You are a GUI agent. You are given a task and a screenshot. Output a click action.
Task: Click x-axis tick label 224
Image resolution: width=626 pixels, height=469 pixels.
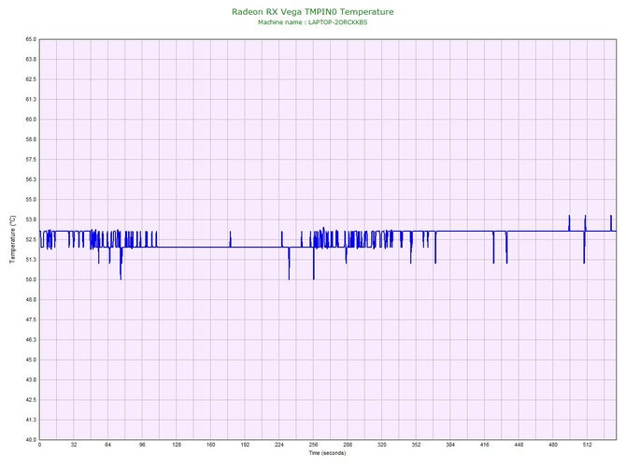click(x=279, y=445)
